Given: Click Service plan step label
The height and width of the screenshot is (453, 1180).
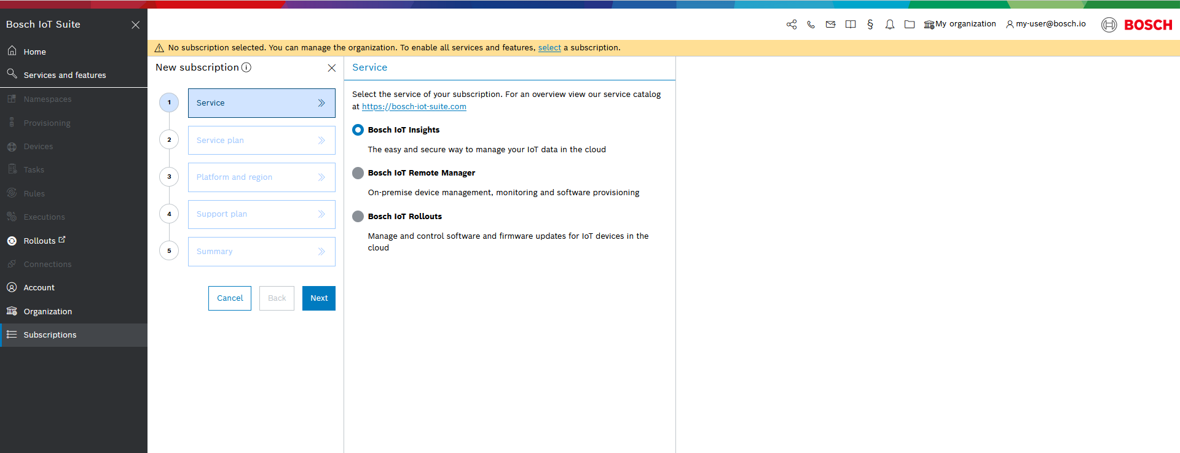Looking at the screenshot, I should [x=220, y=141].
